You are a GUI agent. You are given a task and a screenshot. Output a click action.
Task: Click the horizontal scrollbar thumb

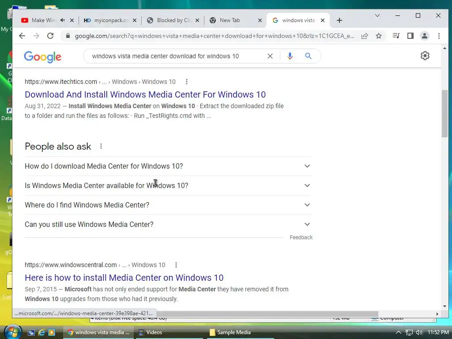[267, 314]
